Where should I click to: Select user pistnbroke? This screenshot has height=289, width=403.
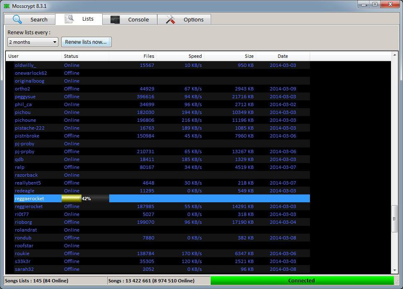coord(27,136)
